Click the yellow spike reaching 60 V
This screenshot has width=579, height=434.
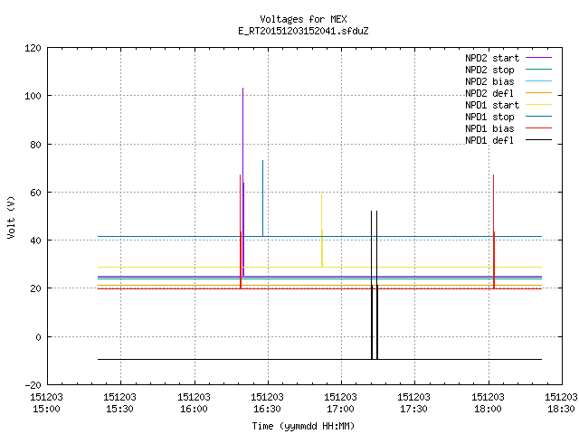[322, 229]
